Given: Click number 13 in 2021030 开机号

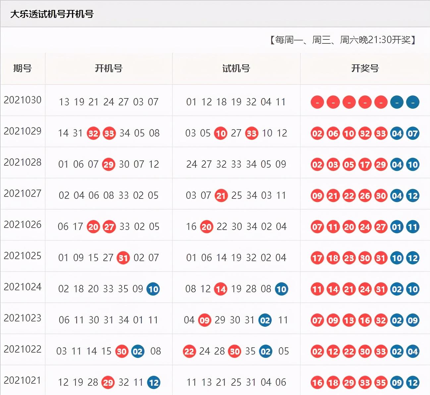Looking at the screenshot, I should click(x=64, y=102).
